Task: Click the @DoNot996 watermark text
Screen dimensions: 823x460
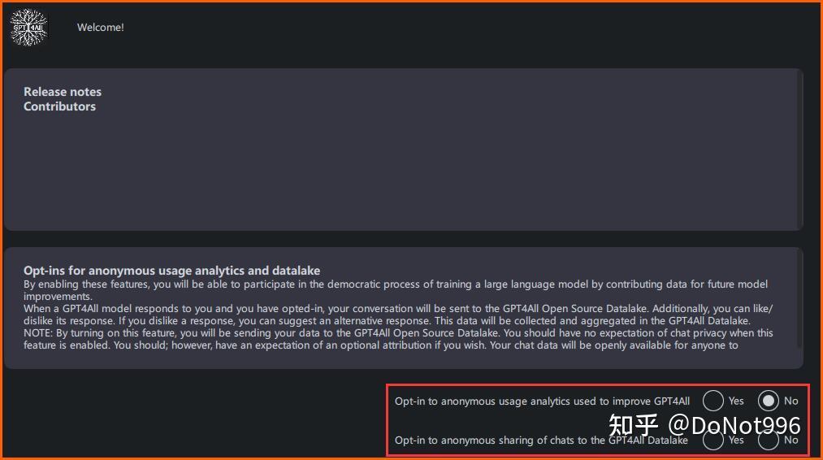Action: (734, 425)
